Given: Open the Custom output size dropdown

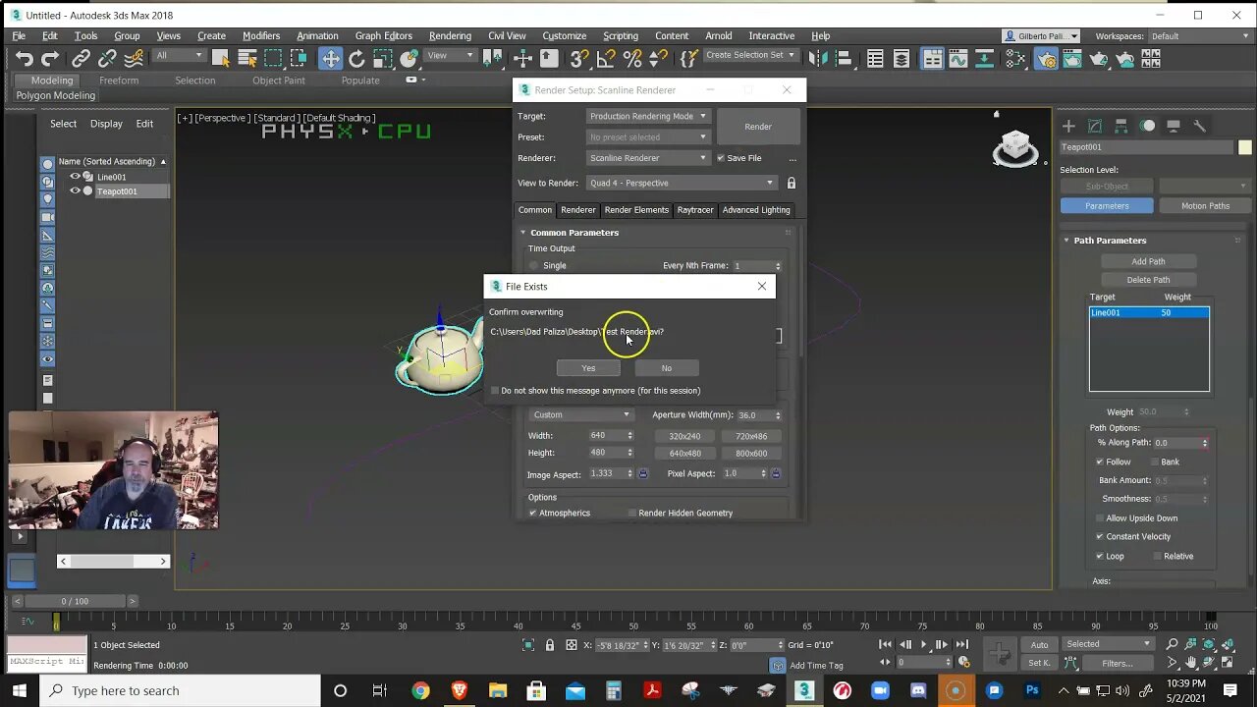Looking at the screenshot, I should [x=582, y=415].
